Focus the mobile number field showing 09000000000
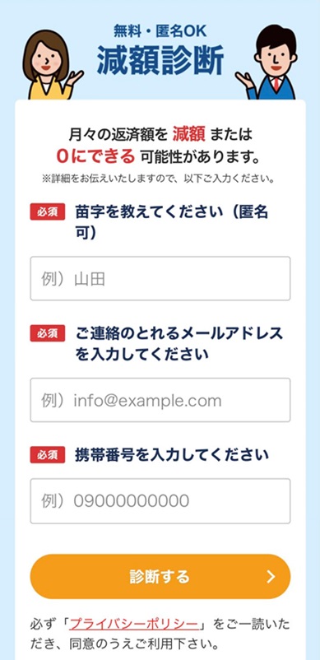This screenshot has width=320, height=660. click(160, 501)
